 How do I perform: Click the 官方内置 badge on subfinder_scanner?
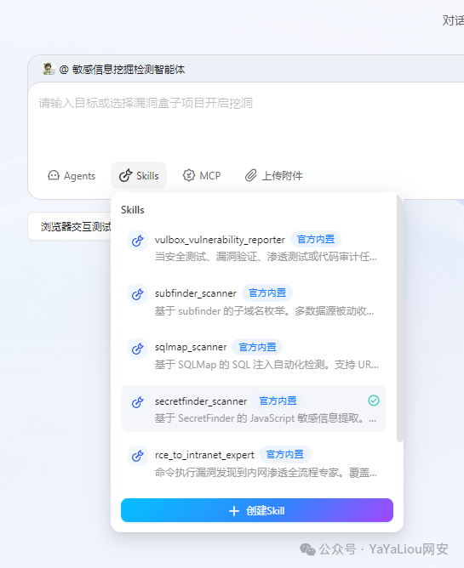point(267,293)
